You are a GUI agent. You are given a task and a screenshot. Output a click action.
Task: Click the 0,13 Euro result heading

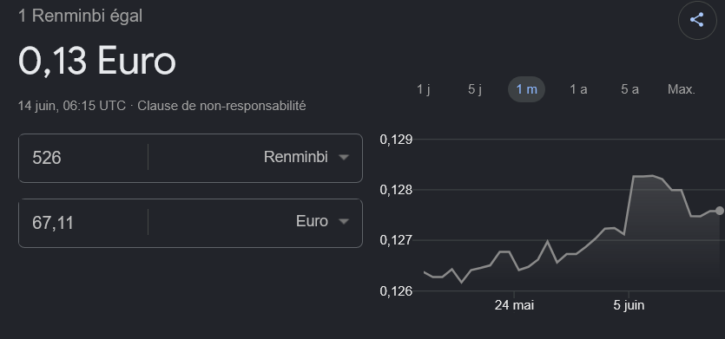[x=97, y=61]
